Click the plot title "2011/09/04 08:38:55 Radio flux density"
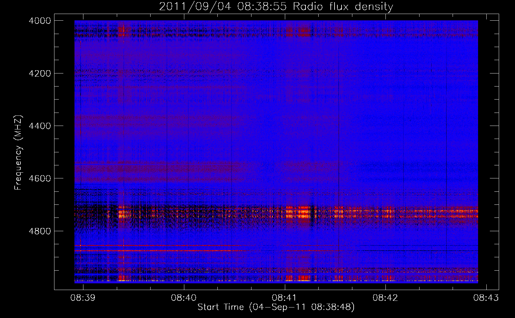Screen dimensions: 515x318 [276, 7]
